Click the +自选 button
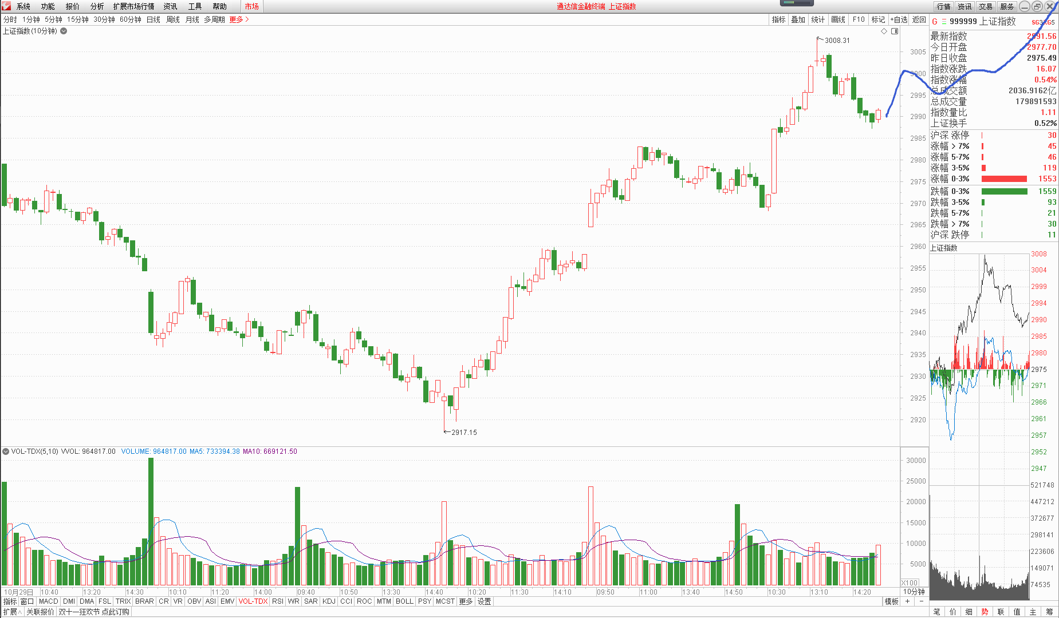The image size is (1059, 618). (899, 19)
